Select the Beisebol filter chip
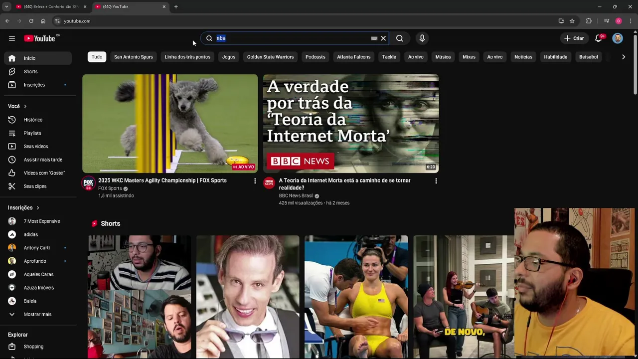 click(589, 57)
